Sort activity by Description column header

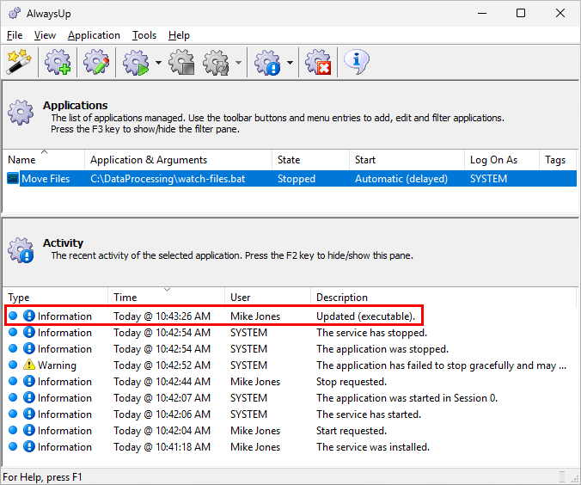tap(443, 298)
